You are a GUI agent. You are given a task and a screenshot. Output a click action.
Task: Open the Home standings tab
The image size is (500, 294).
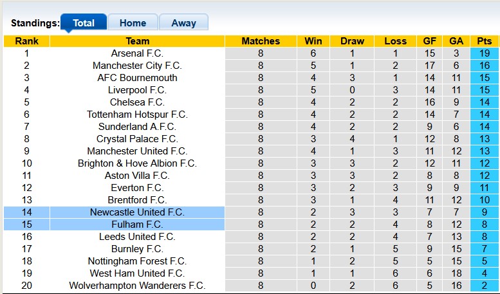point(133,23)
